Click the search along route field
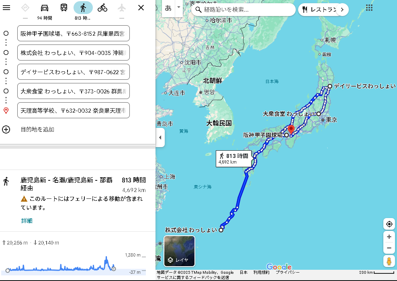The height and width of the screenshot is (281, 397). click(x=243, y=10)
